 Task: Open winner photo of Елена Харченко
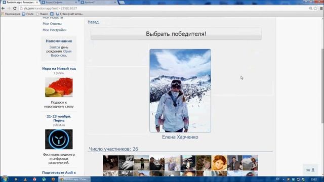(x=180, y=90)
